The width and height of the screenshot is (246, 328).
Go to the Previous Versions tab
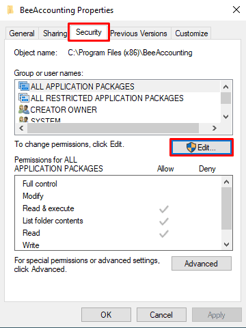coord(139,33)
